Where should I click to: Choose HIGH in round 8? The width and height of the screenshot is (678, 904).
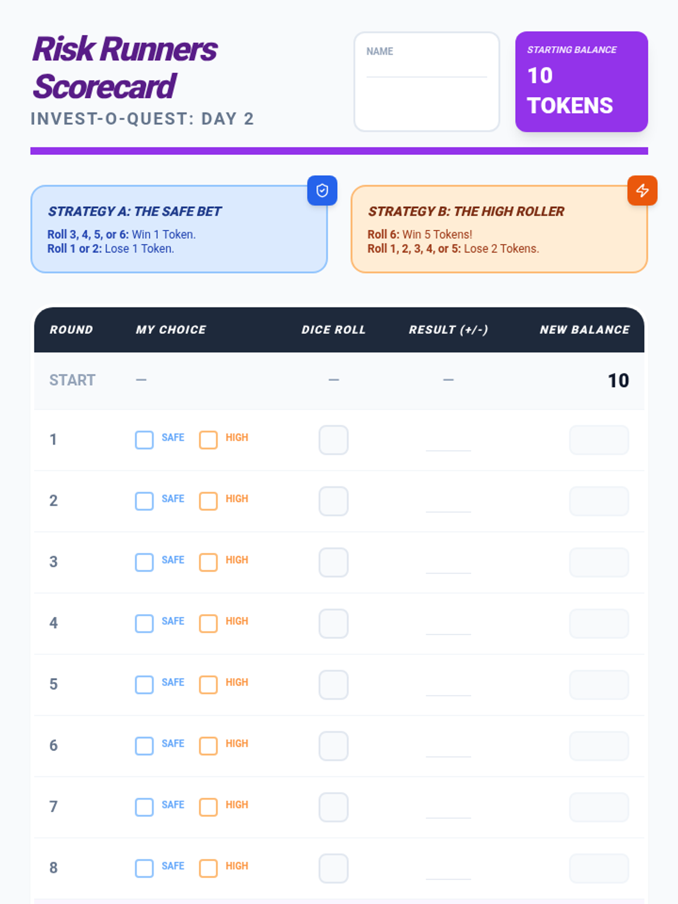[208, 868]
